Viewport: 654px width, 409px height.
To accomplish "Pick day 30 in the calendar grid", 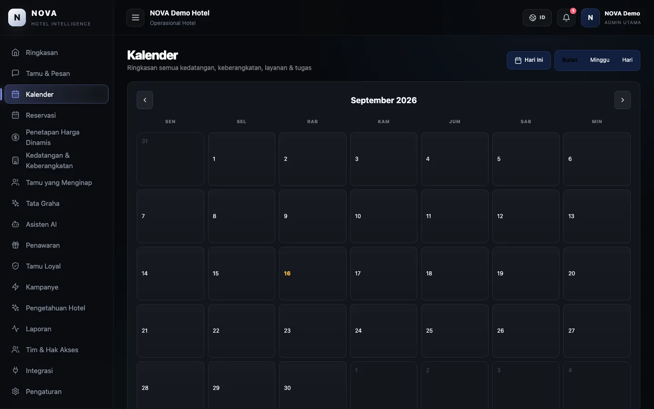I will tap(312, 385).
